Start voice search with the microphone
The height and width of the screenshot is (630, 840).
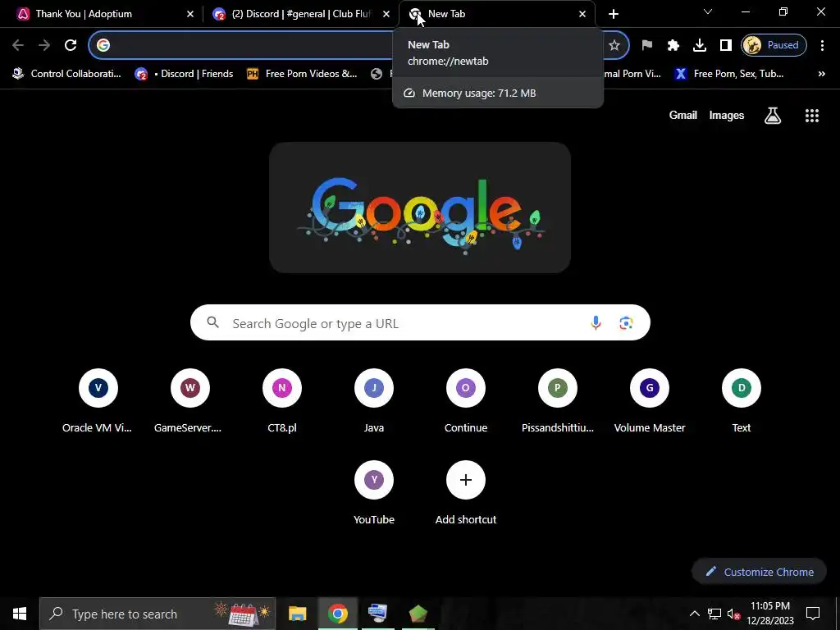(596, 323)
